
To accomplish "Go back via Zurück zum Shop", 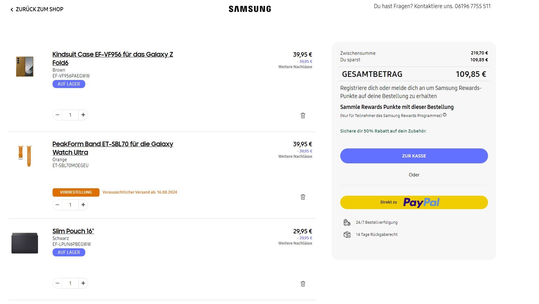I will coord(37,9).
